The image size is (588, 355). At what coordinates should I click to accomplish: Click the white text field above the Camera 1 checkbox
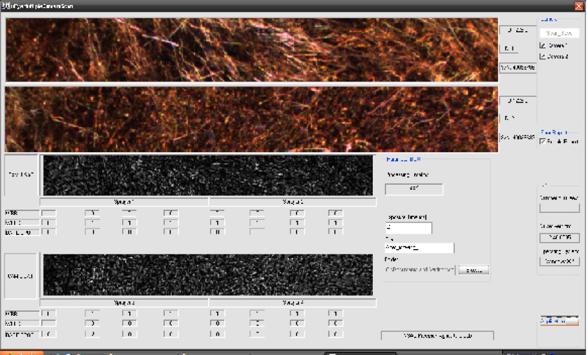[559, 33]
